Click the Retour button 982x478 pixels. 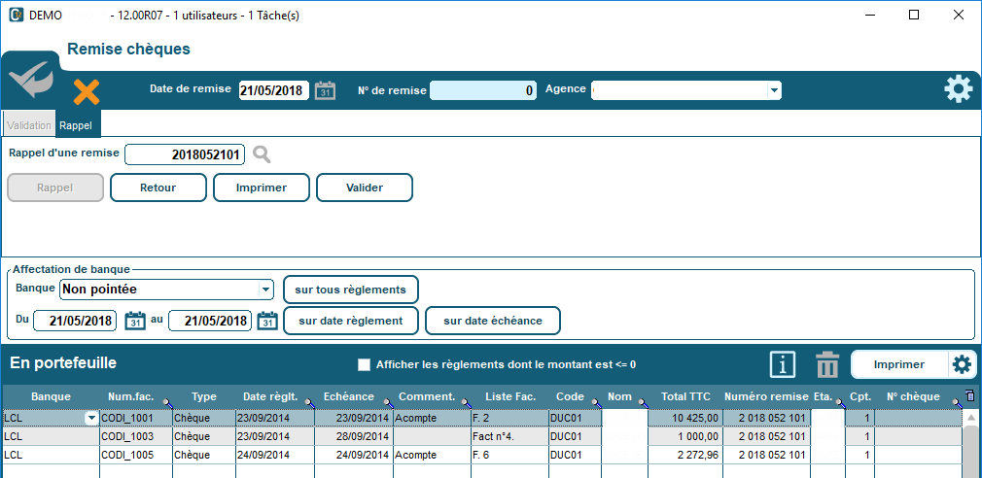(158, 188)
